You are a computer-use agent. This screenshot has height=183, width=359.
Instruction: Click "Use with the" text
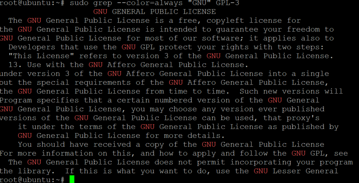click(55, 65)
